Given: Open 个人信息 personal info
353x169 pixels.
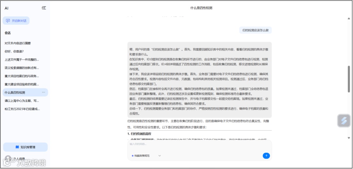Looking at the screenshot, I should tap(19, 158).
